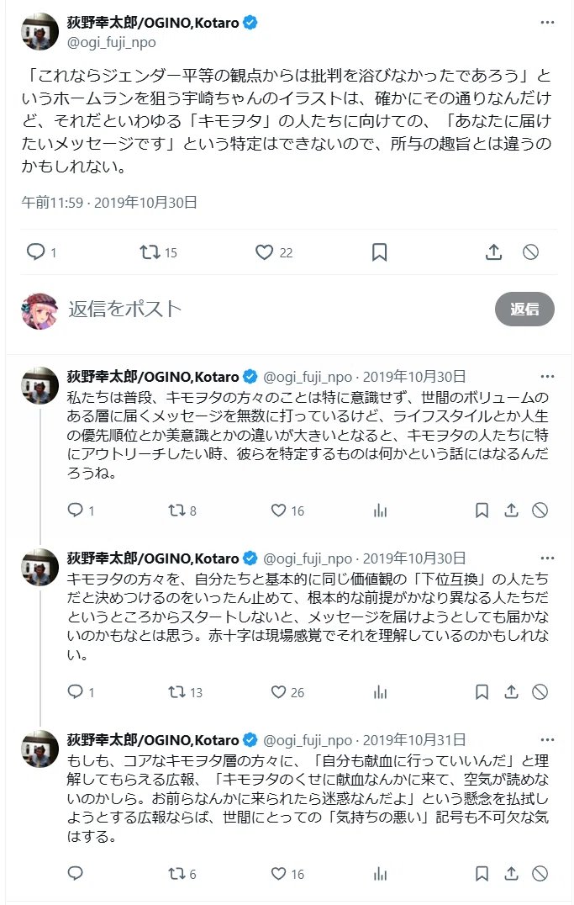Screen dimensions: 574x905
Task: Bookmark the main tweet
Action: (x=379, y=252)
